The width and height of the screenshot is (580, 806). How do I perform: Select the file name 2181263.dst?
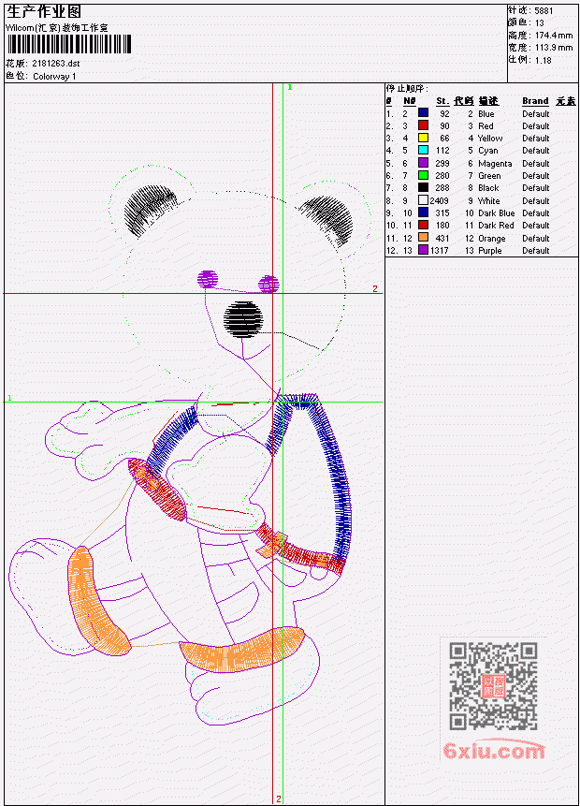[x=55, y=64]
